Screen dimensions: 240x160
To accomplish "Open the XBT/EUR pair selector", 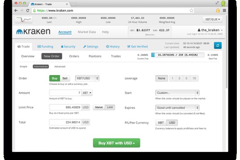I will tap(213, 19).
